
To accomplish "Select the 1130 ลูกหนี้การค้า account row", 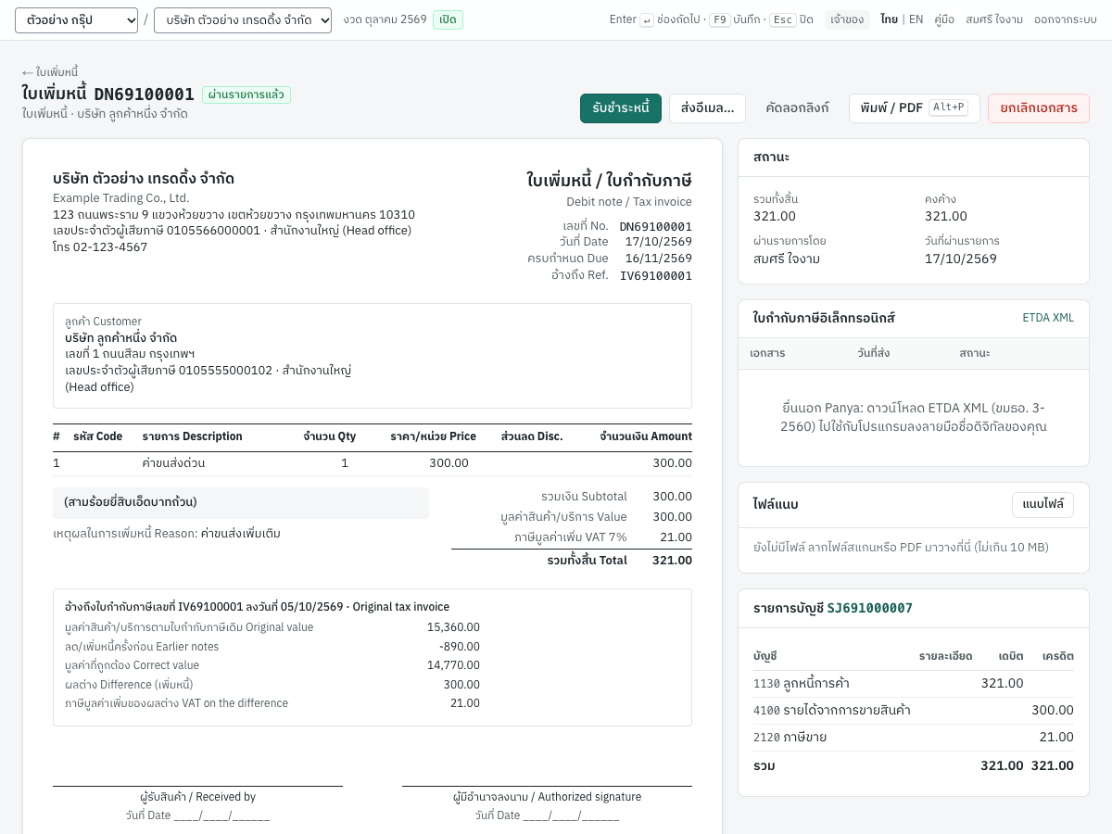I will click(x=914, y=684).
